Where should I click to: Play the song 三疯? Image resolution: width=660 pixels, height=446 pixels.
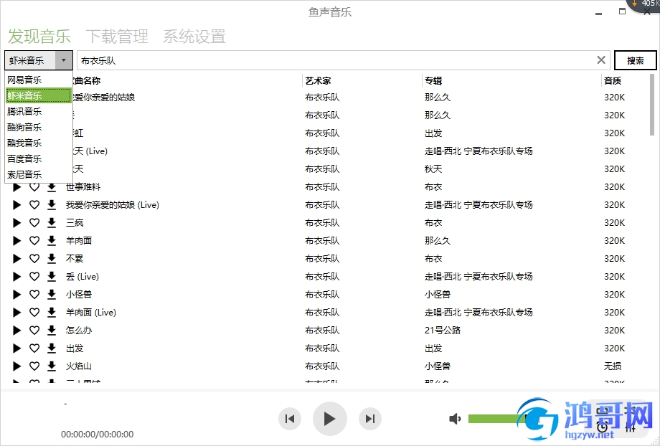click(x=16, y=223)
